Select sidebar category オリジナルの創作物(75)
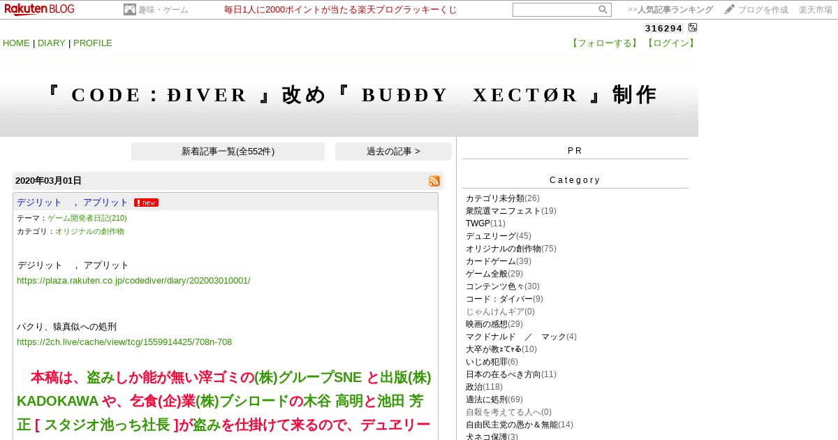This screenshot has height=440, width=838. (x=511, y=249)
